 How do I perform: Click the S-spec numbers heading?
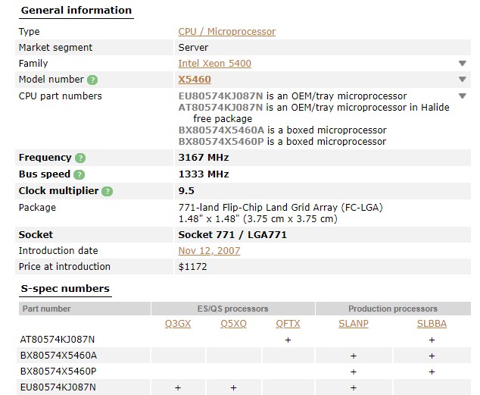(64, 289)
